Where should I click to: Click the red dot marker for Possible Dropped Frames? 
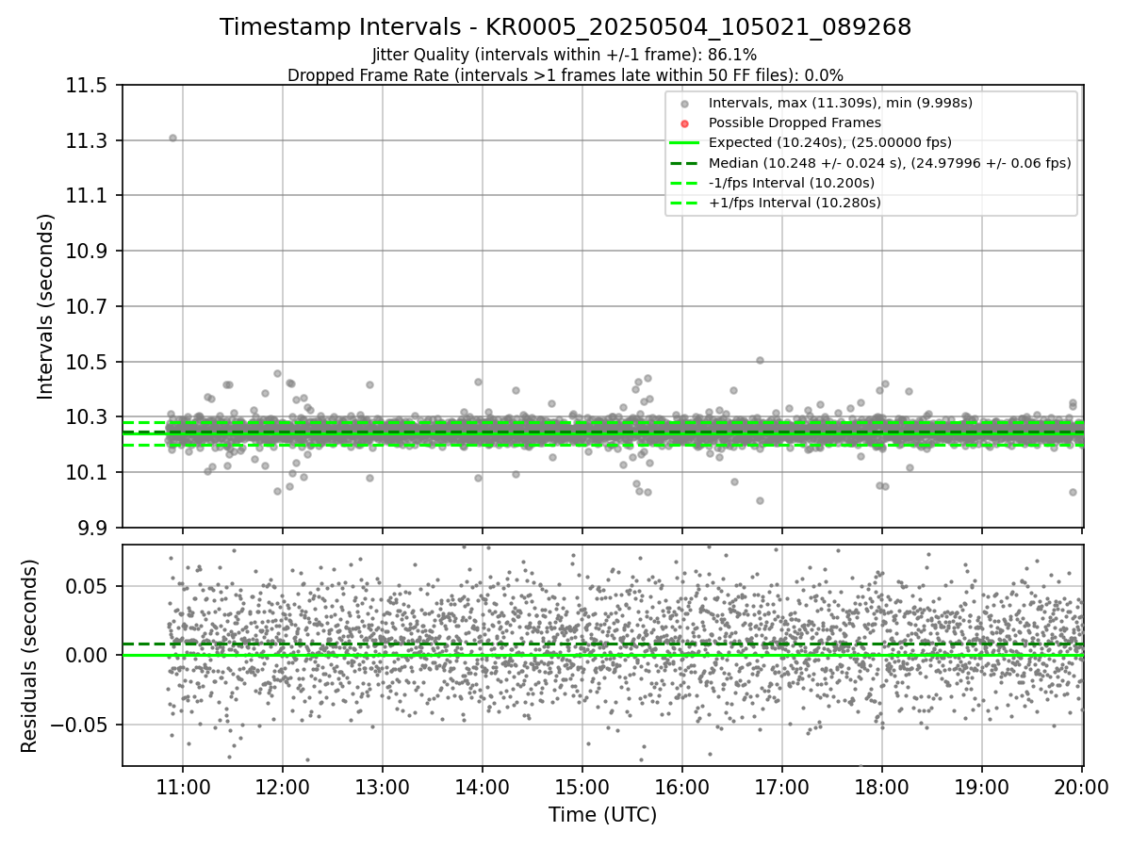point(685,123)
